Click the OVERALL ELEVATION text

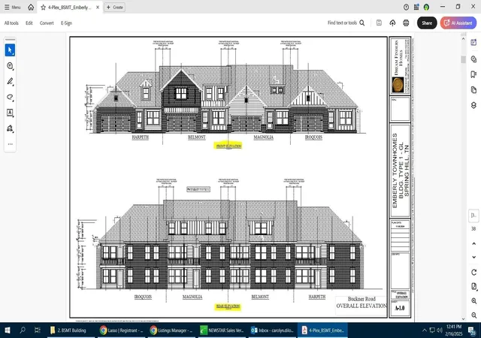(362, 306)
